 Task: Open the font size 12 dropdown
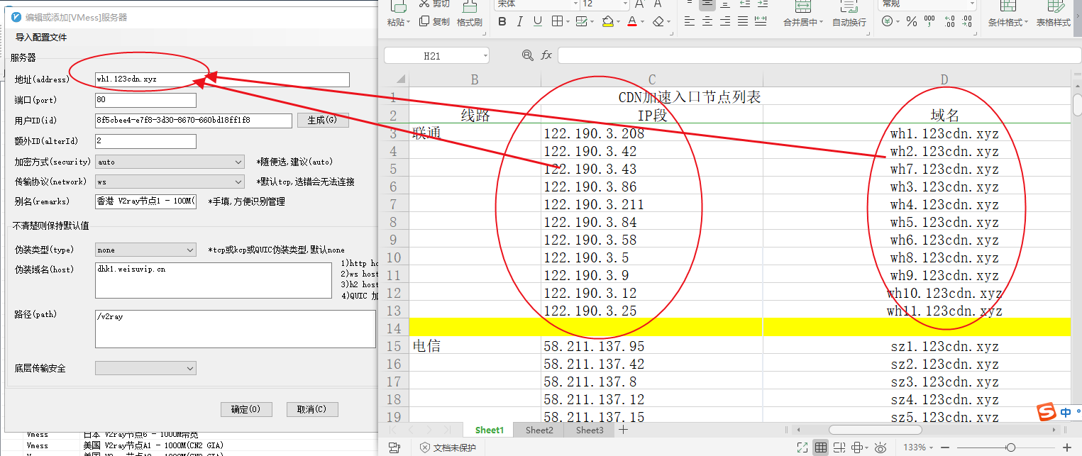pyautogui.click(x=624, y=4)
